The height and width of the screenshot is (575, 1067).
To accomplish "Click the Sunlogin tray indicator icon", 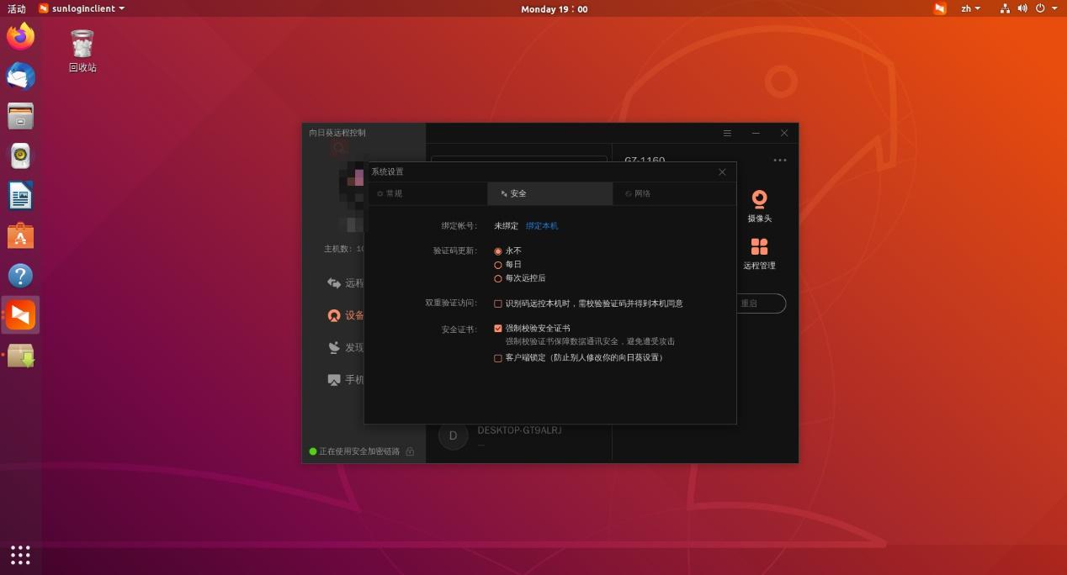I will pyautogui.click(x=940, y=8).
